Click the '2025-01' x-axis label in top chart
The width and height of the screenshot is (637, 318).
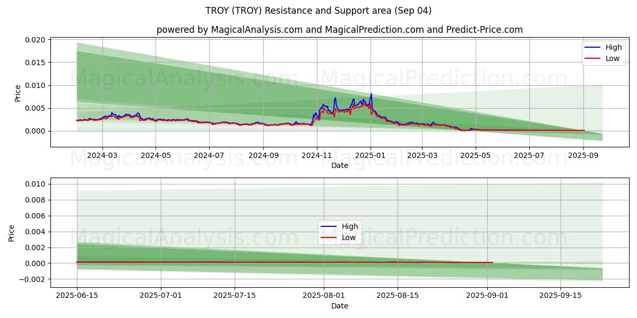pos(371,156)
